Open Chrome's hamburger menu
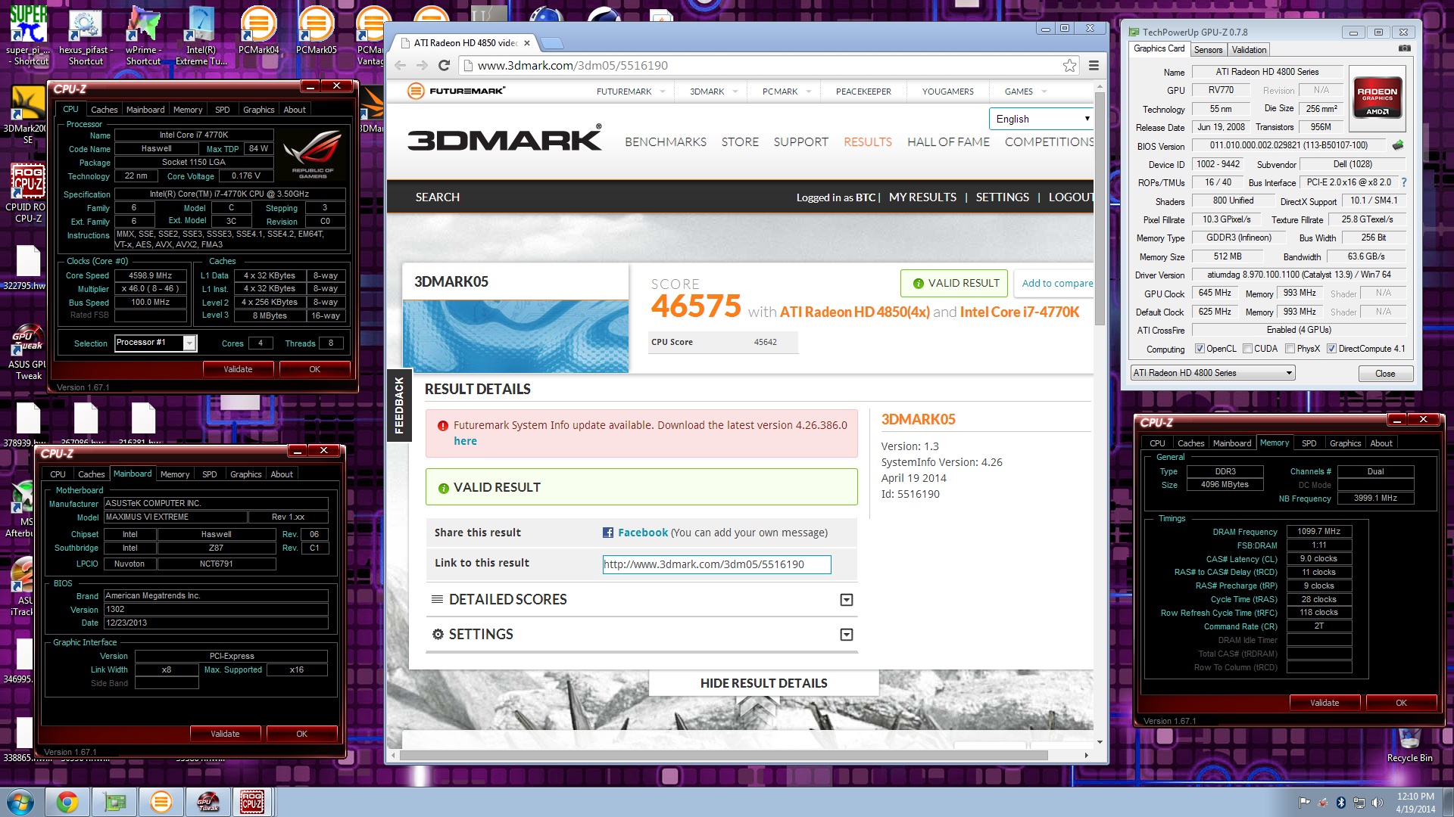 (x=1094, y=65)
